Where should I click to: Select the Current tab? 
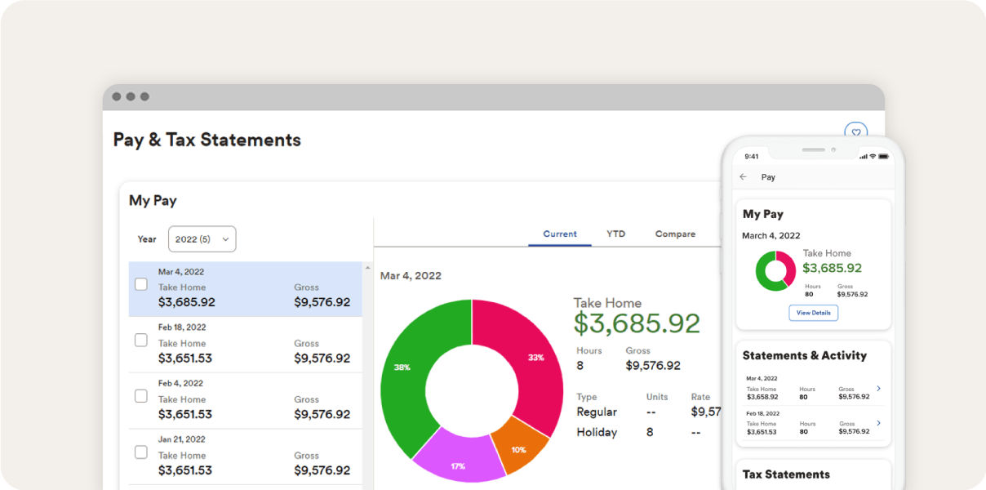tap(559, 234)
